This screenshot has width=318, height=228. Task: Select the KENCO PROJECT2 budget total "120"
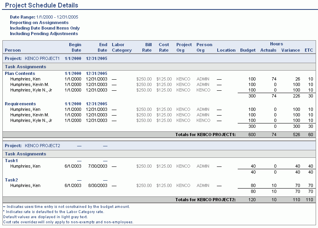point(252,200)
